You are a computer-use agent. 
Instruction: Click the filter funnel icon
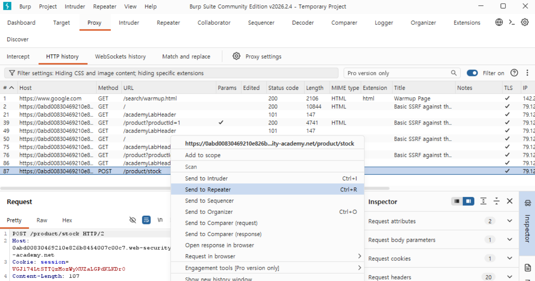(x=12, y=73)
